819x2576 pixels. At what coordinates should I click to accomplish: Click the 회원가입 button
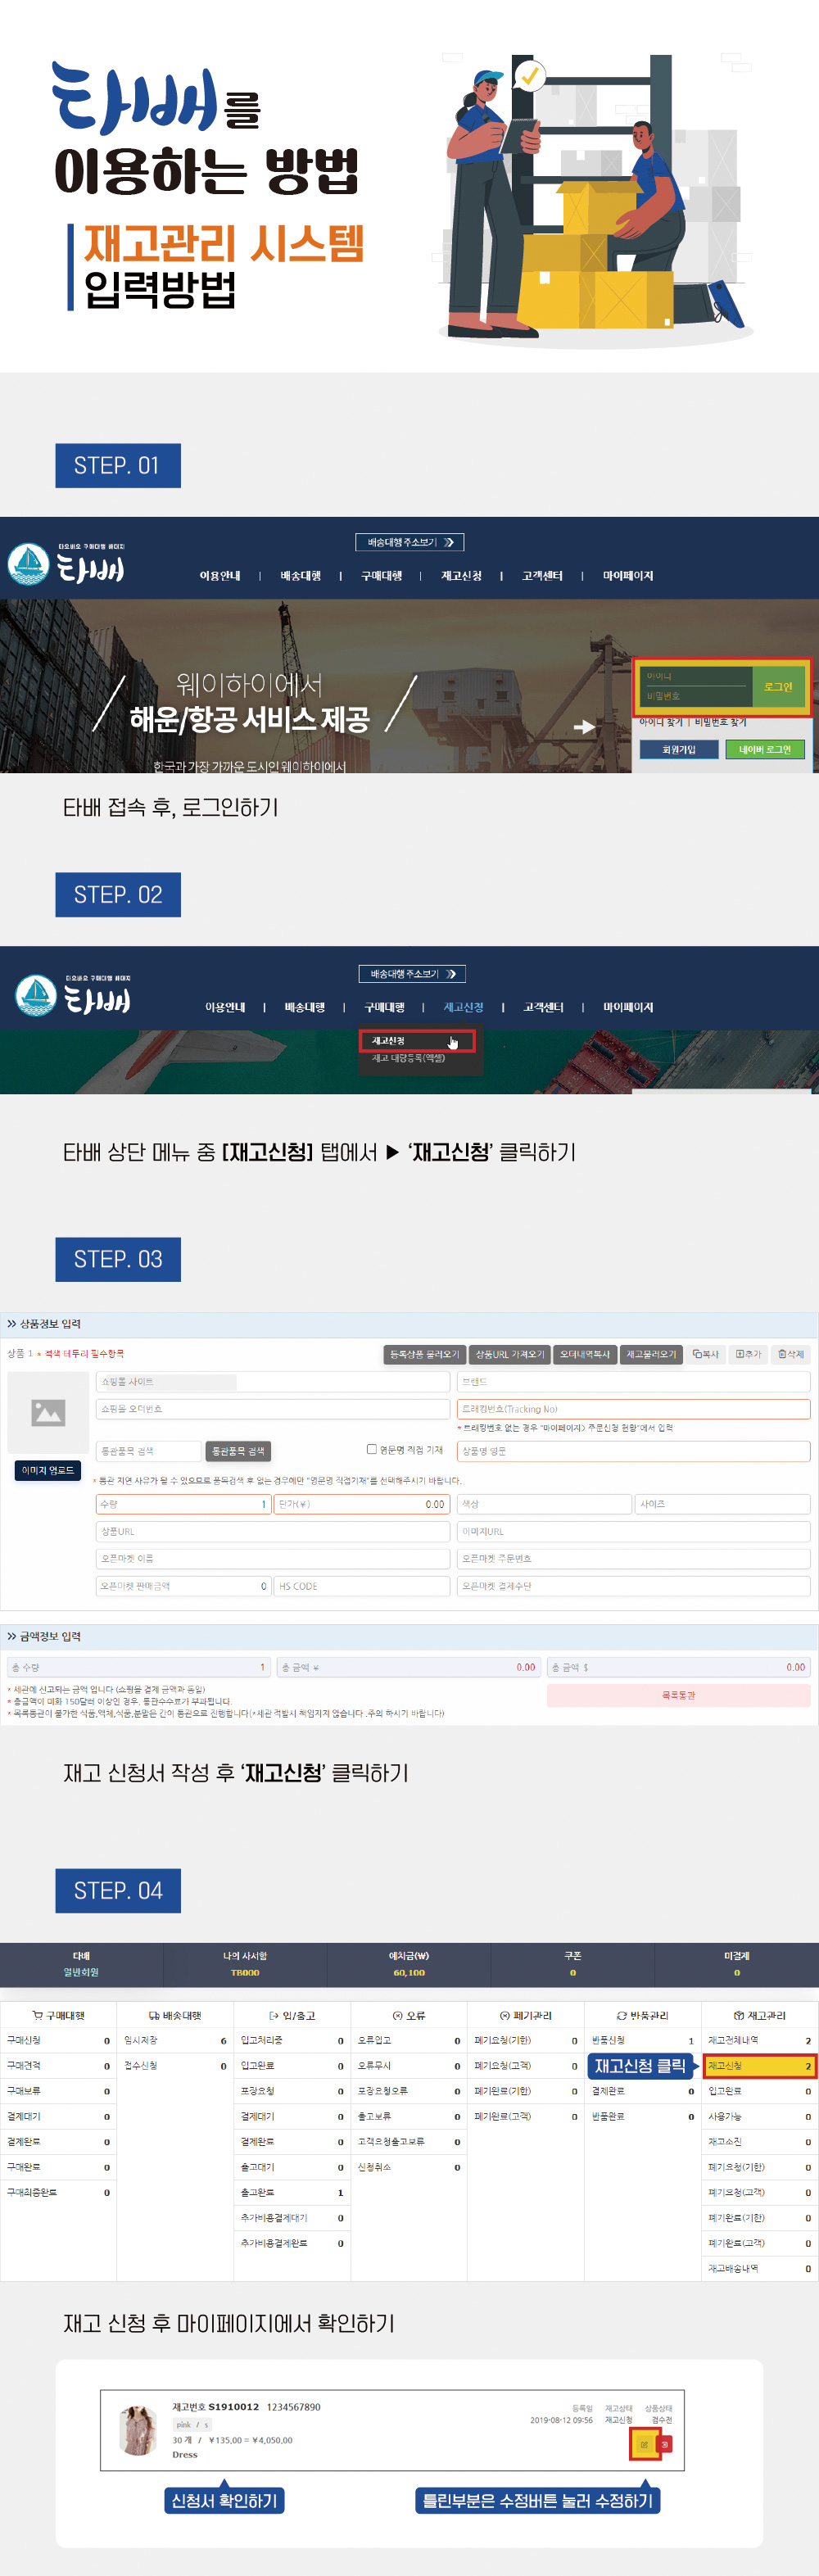pos(679,749)
